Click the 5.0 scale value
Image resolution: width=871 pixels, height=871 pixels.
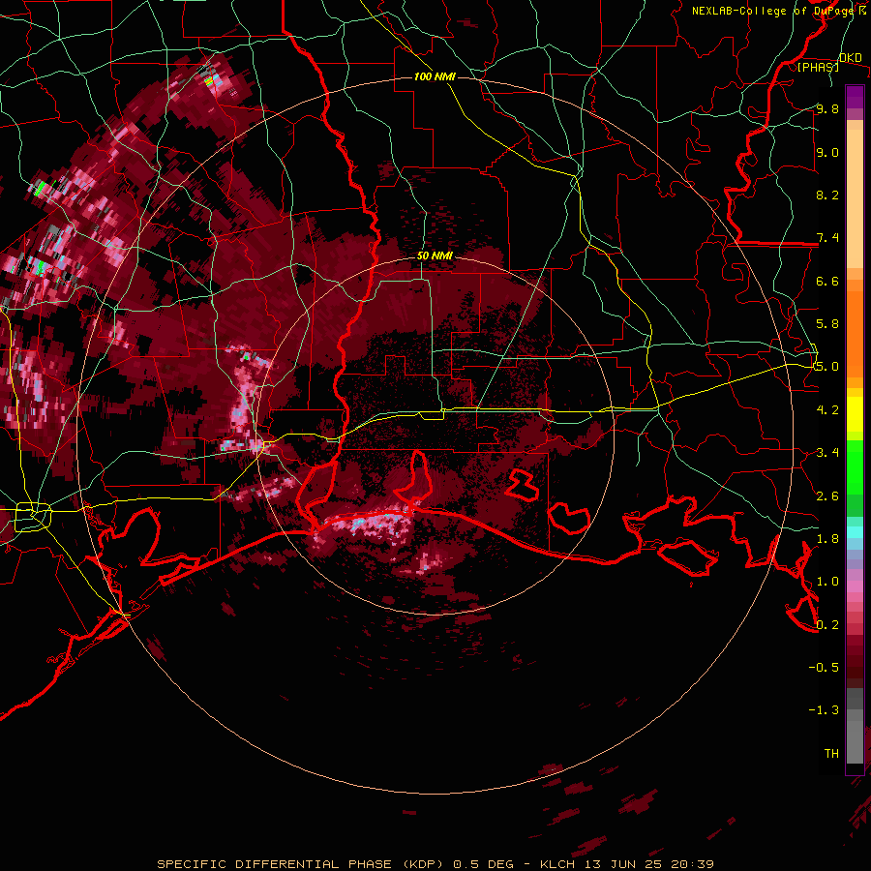pyautogui.click(x=827, y=367)
